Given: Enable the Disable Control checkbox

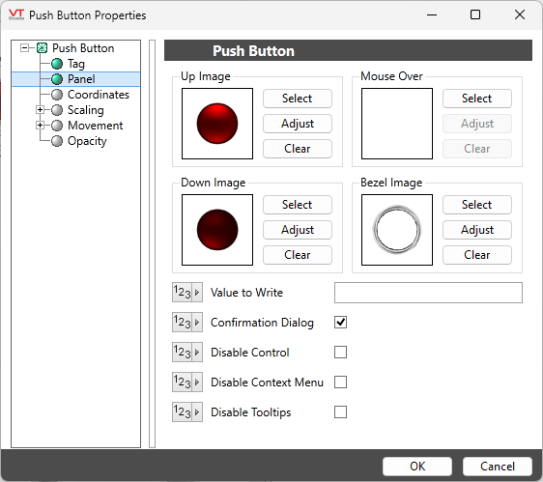Looking at the screenshot, I should point(340,353).
